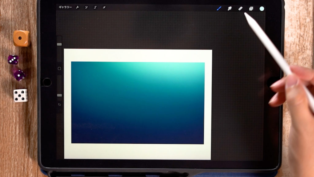
Task: Open the Actions wrench menu
Action: 78,7
